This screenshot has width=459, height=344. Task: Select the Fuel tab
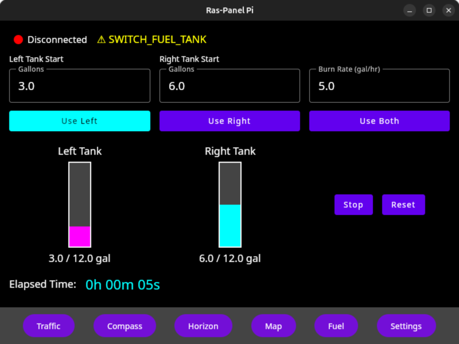336,326
